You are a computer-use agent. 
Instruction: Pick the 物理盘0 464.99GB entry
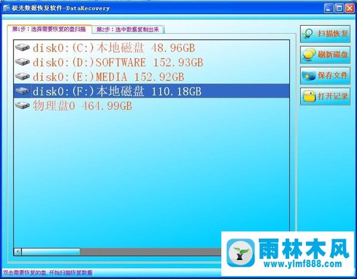pos(151,106)
